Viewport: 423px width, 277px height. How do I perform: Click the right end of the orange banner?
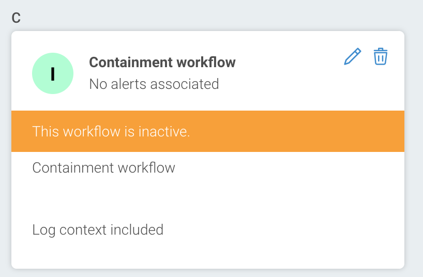pyautogui.click(x=383, y=131)
